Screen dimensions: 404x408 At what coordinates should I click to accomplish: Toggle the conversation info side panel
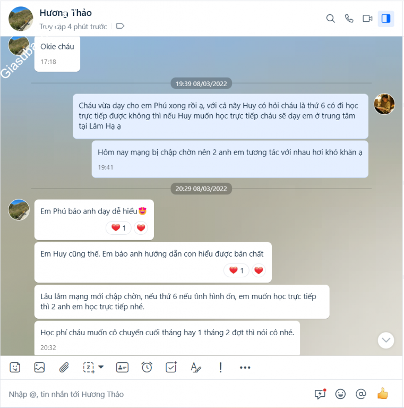(386, 19)
